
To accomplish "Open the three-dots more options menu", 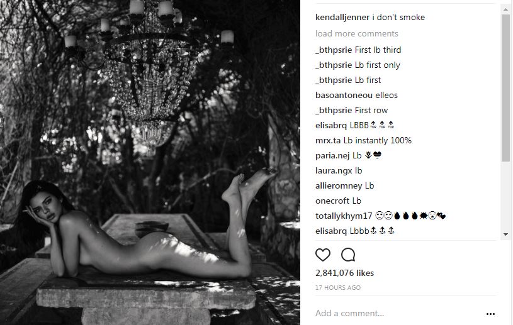I will 490,314.
